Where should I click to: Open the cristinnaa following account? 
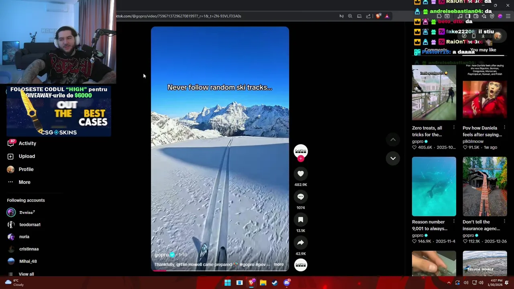tap(29, 249)
